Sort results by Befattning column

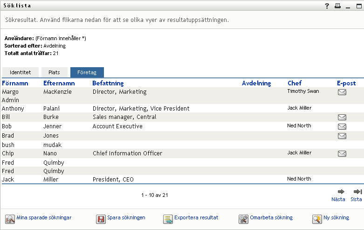[108, 83]
